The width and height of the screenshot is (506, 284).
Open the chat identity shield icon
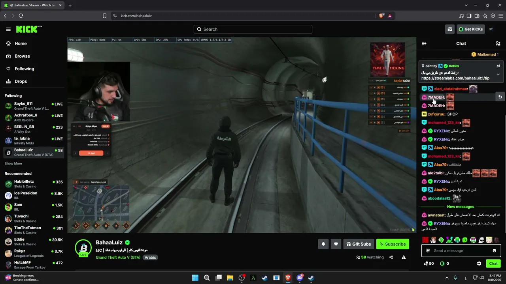pos(427,250)
